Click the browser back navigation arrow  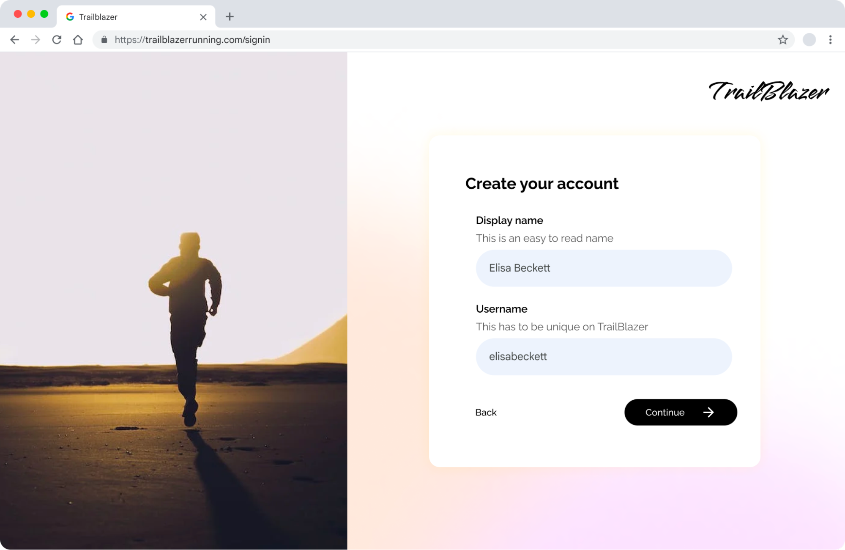tap(14, 39)
